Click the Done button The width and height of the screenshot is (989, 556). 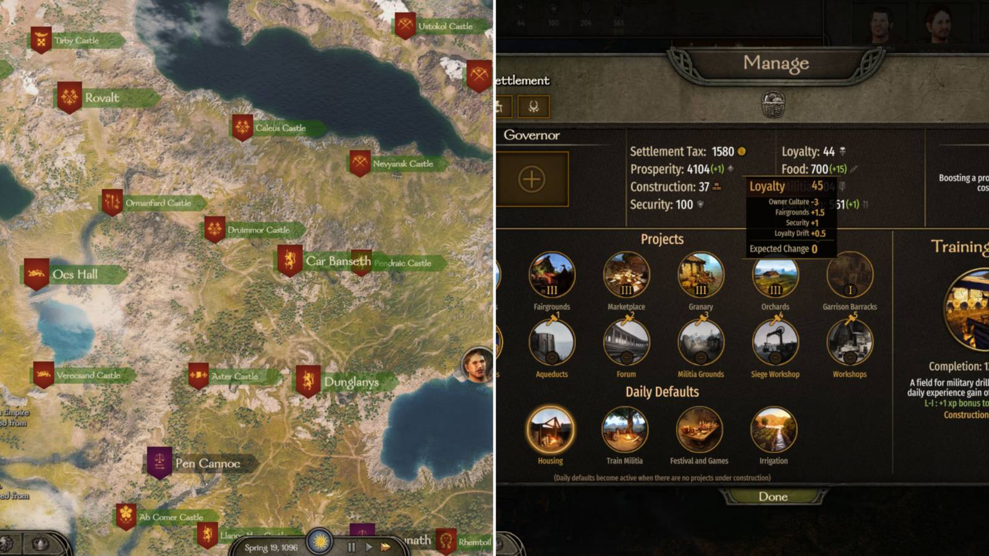(773, 497)
